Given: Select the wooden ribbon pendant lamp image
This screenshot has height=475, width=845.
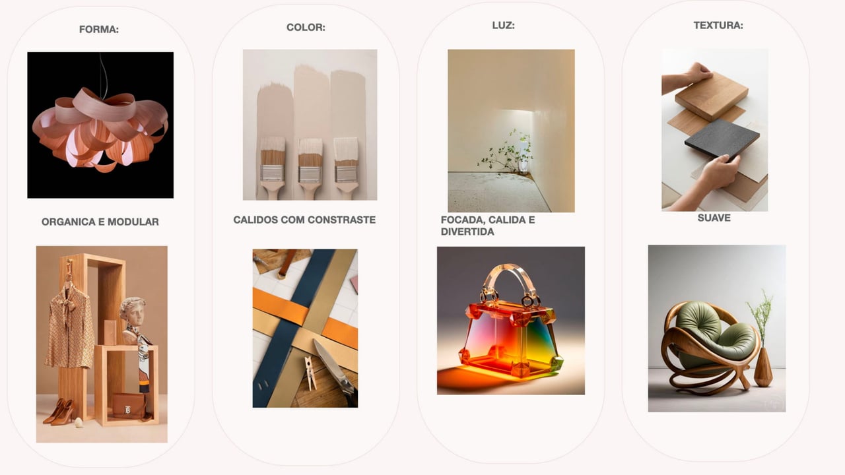Looking at the screenshot, I should coord(100,125).
